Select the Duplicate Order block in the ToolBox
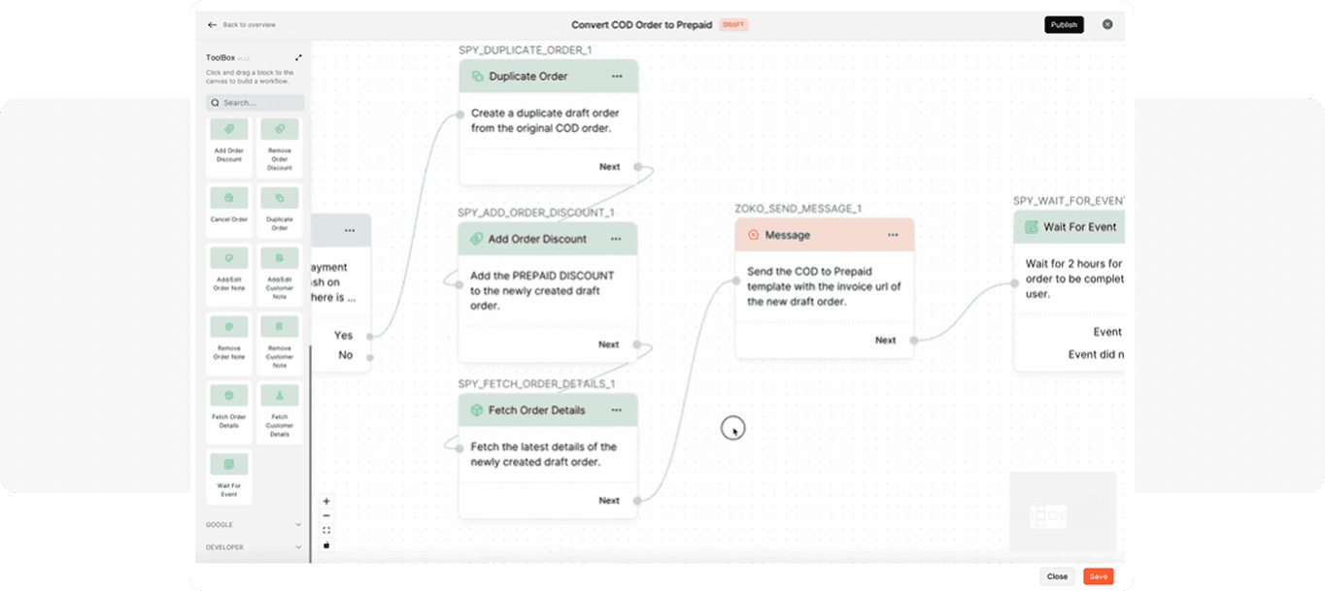The height and width of the screenshot is (591, 1325). tap(280, 211)
